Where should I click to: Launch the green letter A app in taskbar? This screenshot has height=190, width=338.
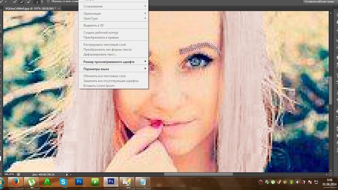point(47,182)
